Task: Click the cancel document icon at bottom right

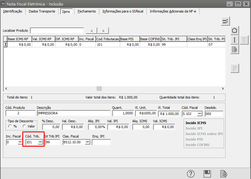Action: 224,174
